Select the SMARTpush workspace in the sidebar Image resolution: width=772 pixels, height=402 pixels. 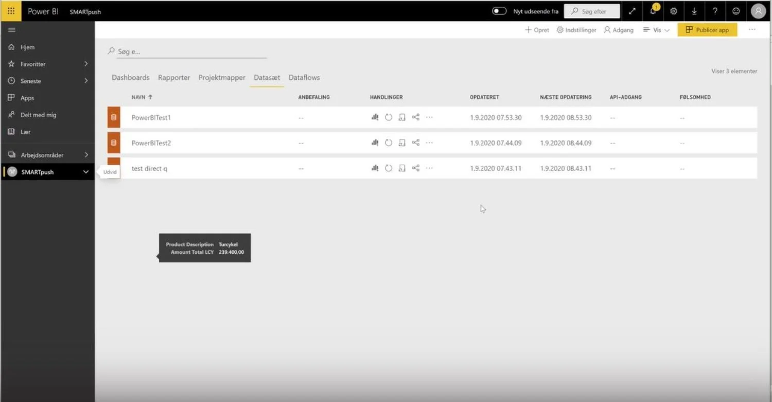tap(38, 172)
